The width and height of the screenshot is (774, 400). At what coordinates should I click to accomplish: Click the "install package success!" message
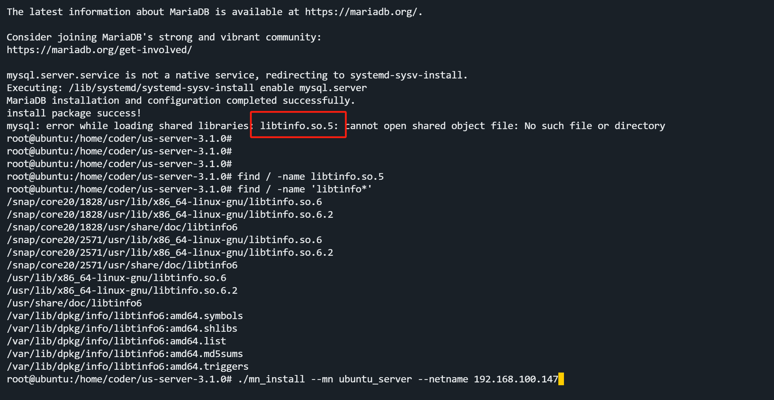pos(74,113)
